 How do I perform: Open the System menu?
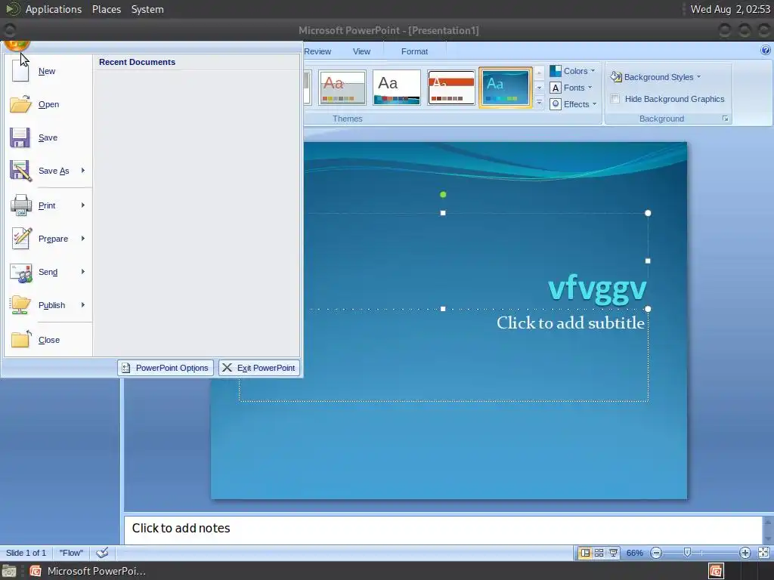coord(147,9)
